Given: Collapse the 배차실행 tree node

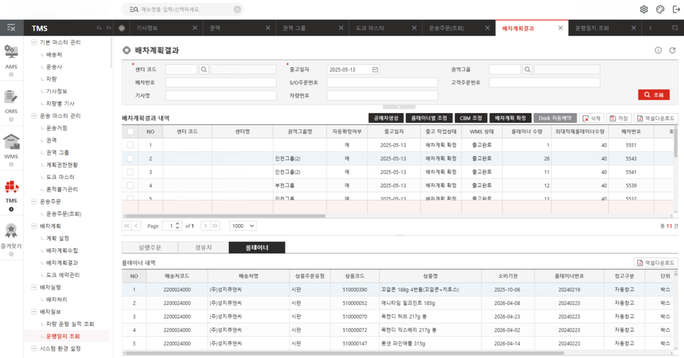Looking at the screenshot, I should pyautogui.click(x=34, y=288).
